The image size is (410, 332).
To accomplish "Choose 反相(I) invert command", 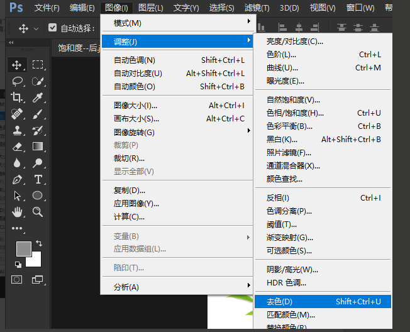I will tap(323, 198).
